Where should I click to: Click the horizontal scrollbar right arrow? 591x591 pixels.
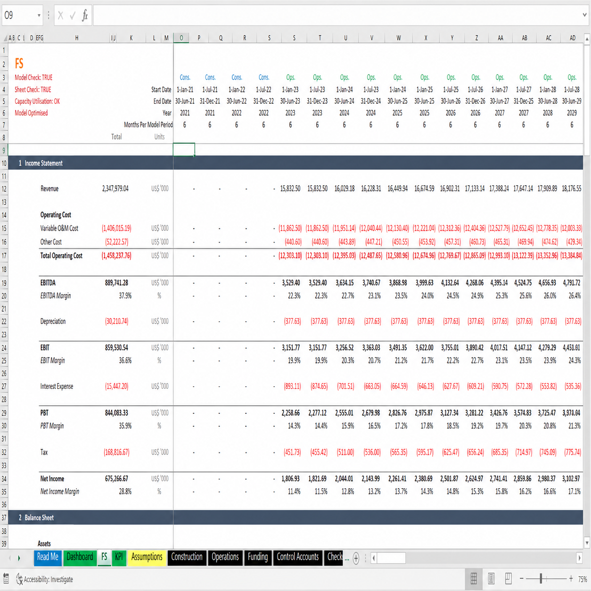tap(579, 558)
